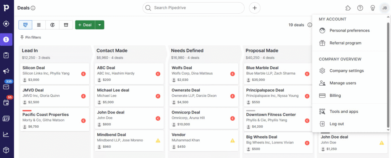
Task: Click the Sales Assistant lightbulb icon
Action: (373, 8)
